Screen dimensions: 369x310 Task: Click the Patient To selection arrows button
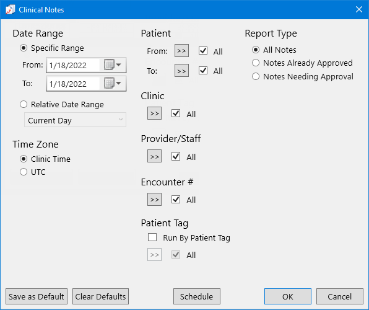[181, 71]
